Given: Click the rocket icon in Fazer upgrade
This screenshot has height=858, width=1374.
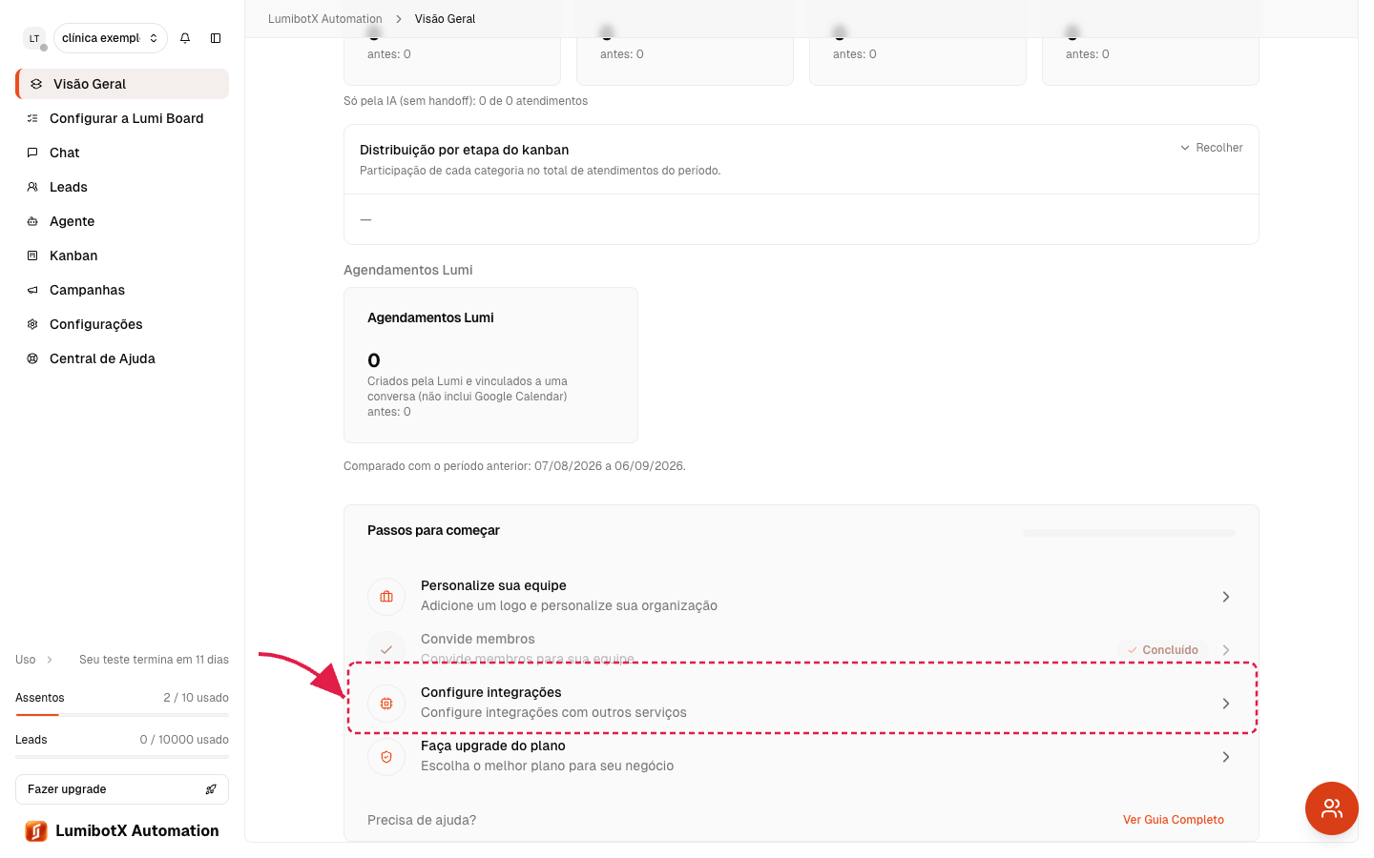Looking at the screenshot, I should click(x=211, y=789).
